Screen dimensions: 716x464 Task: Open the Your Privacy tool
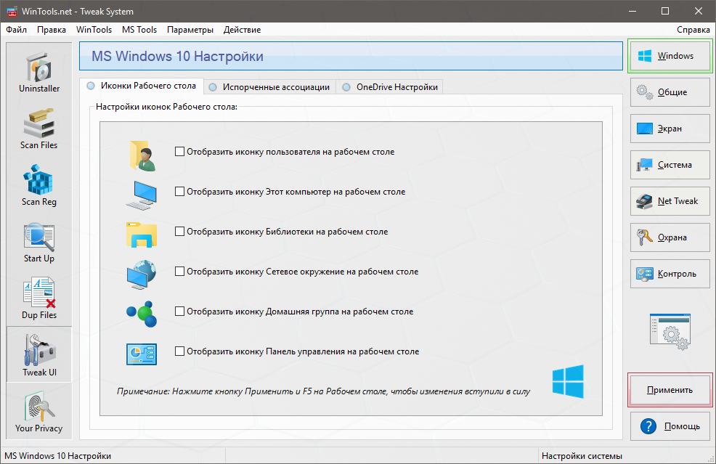tap(39, 411)
